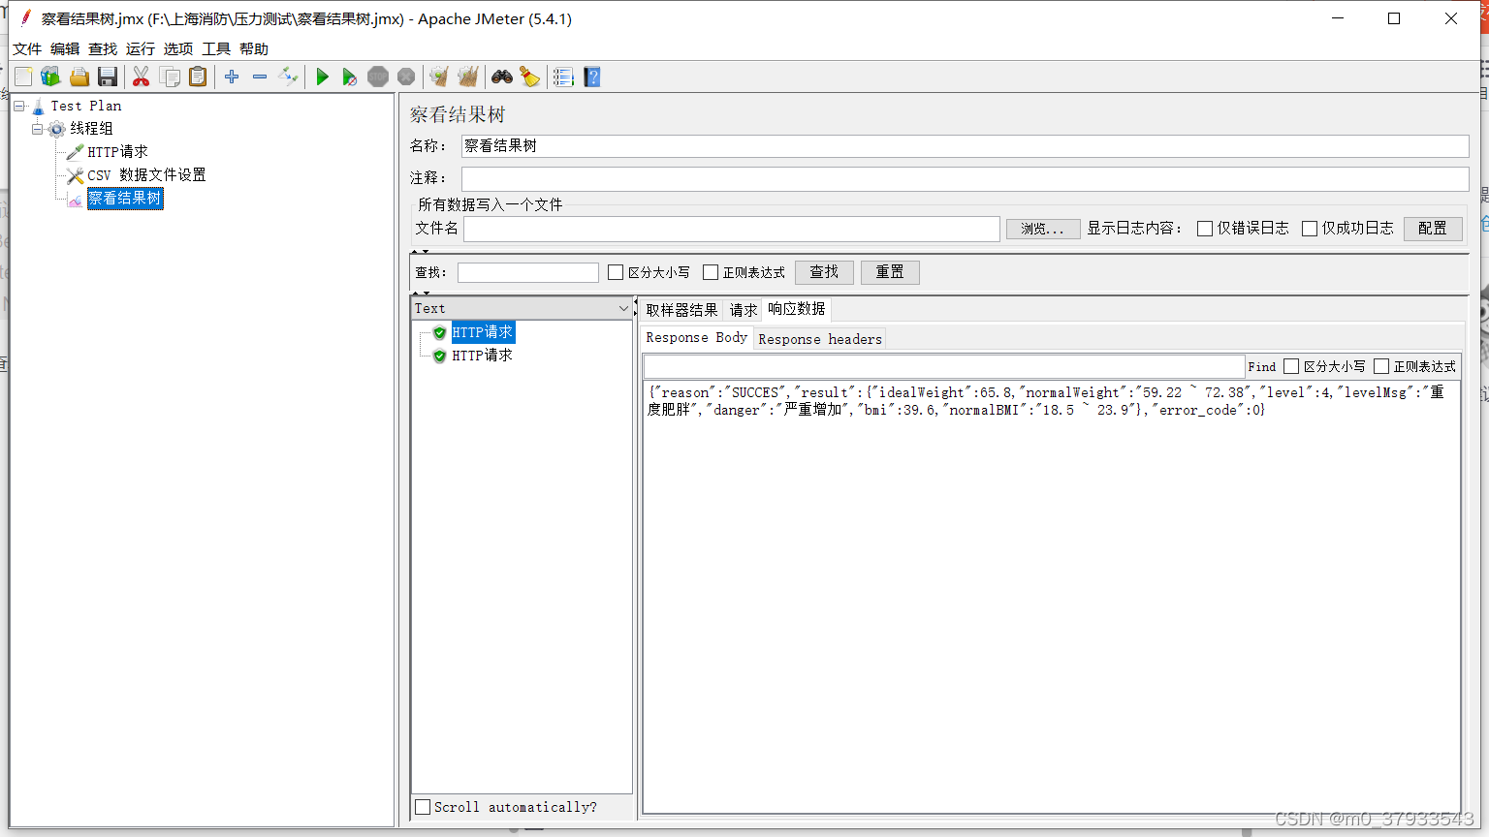Click the Collapse All minus icon
This screenshot has height=837, width=1489.
(x=260, y=77)
